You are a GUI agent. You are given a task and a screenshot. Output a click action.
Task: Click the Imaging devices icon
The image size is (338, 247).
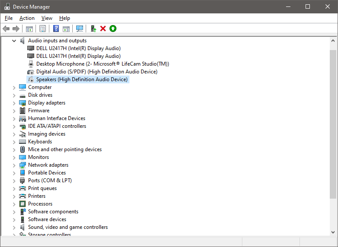tap(23, 134)
